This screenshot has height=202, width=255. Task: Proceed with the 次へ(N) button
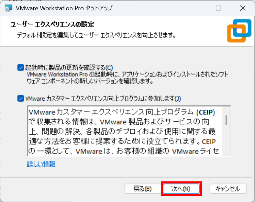click(x=181, y=189)
